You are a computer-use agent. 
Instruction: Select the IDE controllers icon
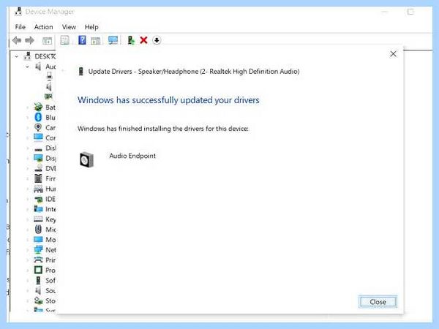(x=38, y=199)
